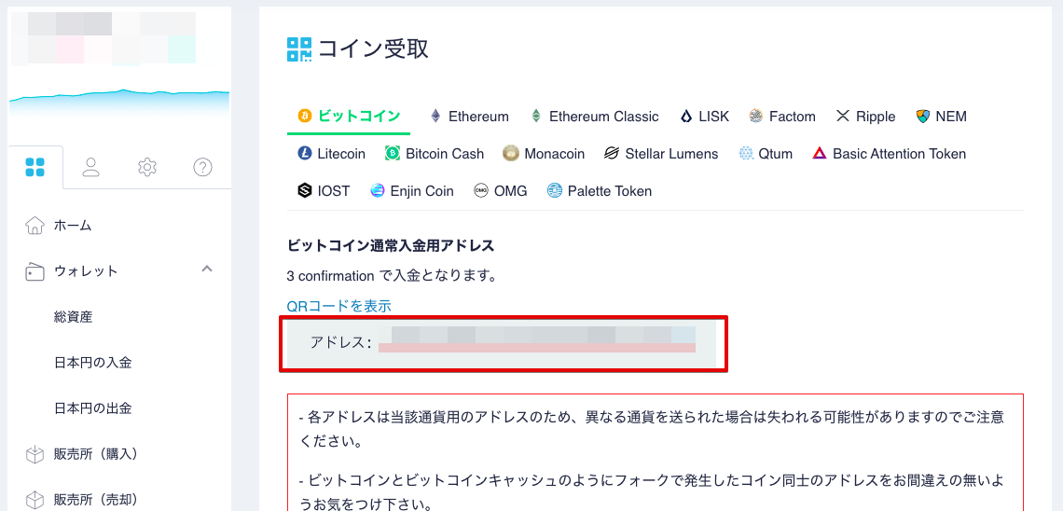Open the account profile icon tab
This screenshot has width=1063, height=511.
coord(90,167)
